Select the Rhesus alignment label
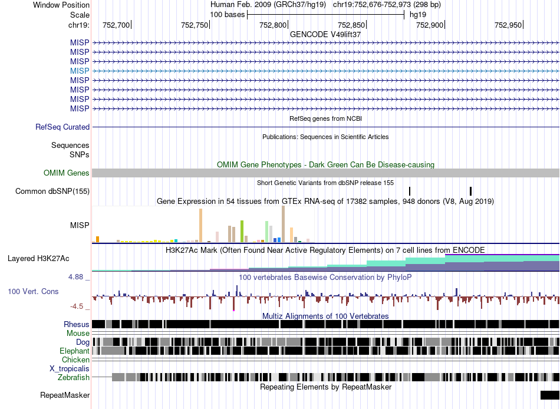This screenshot has height=409, width=560. pyautogui.click(x=76, y=324)
